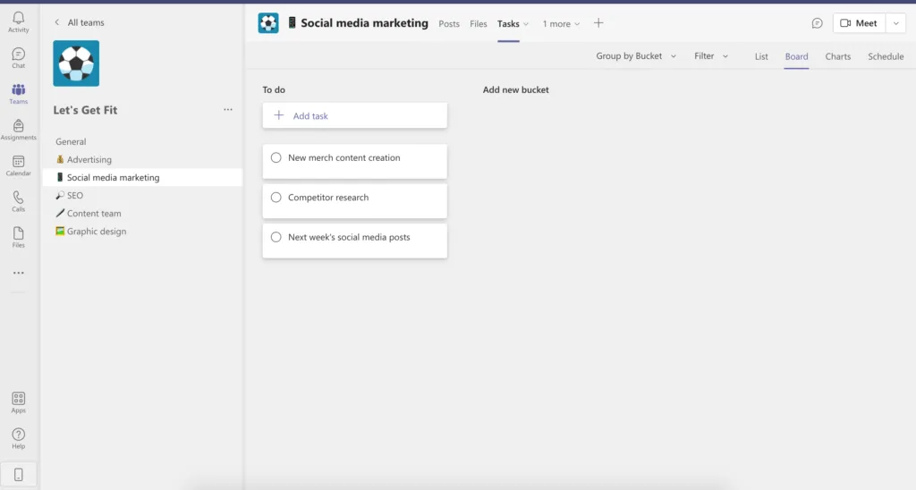Screen dimensions: 916x490
Task: Expand Meet options chevron
Action: point(895,23)
